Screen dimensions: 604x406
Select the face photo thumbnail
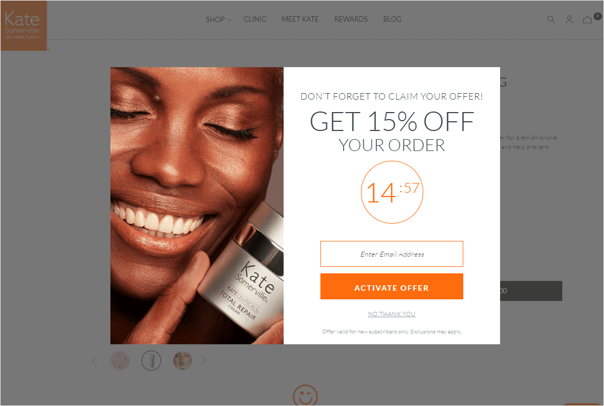182,361
